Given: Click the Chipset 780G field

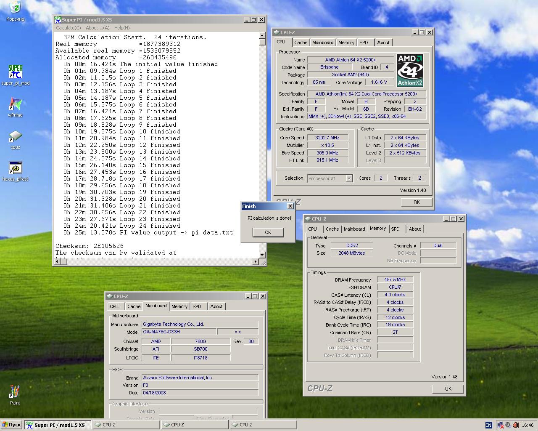Looking at the screenshot, I should click(200, 341).
